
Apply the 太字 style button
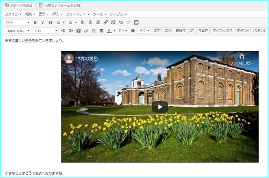157,31
